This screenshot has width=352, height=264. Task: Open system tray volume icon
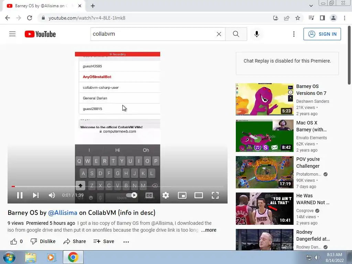coord(317,257)
